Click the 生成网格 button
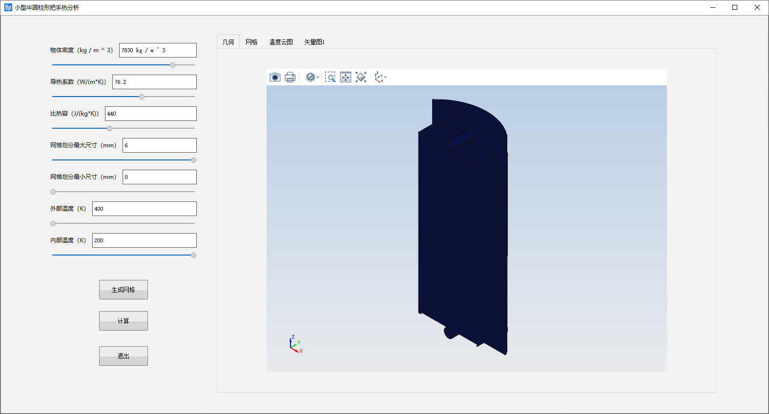The width and height of the screenshot is (769, 414). point(124,290)
